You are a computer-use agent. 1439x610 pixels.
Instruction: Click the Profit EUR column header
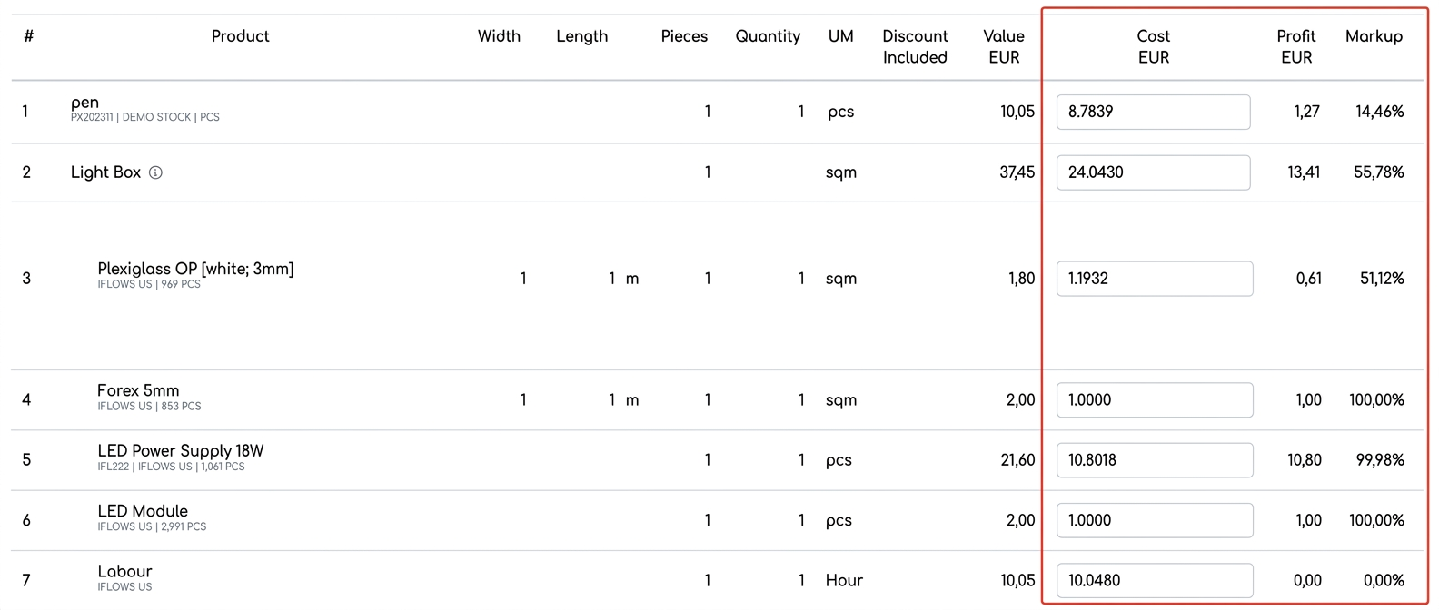click(x=1295, y=46)
